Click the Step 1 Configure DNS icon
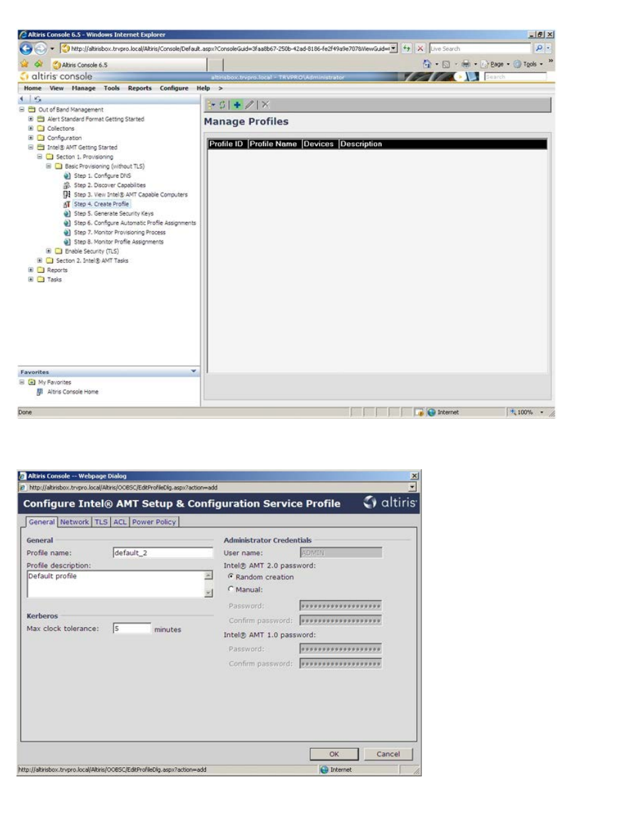The height and width of the screenshot is (816, 630). pyautogui.click(x=67, y=176)
